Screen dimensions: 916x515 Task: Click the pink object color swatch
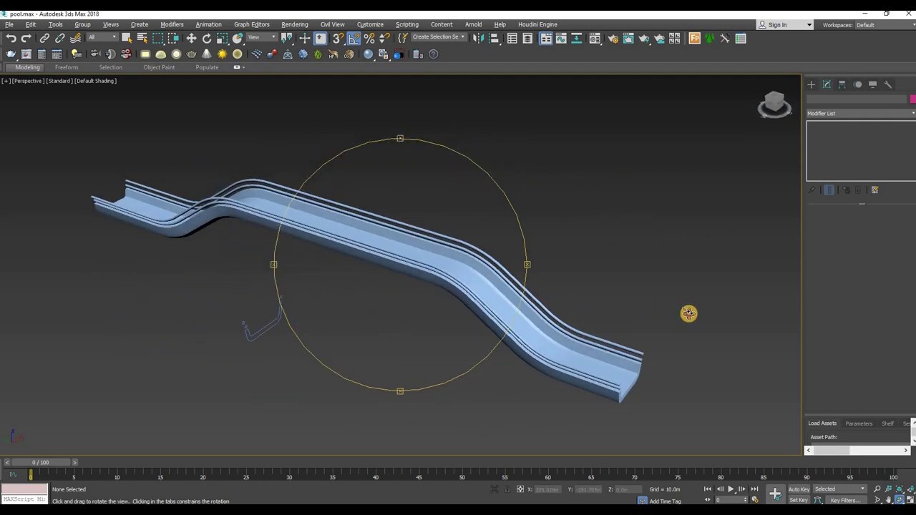coord(913,99)
